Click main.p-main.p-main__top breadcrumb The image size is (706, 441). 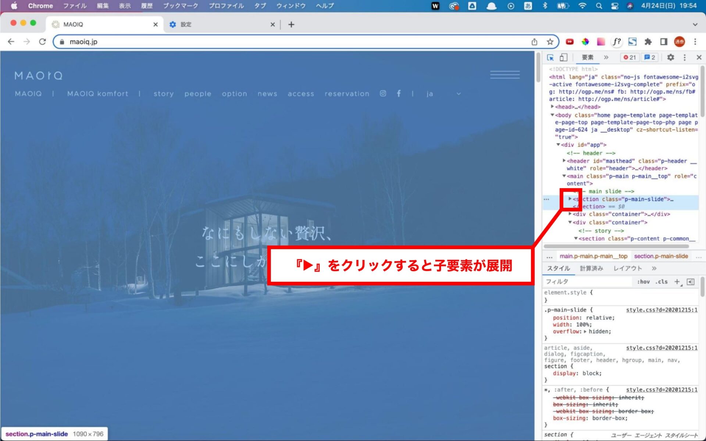coord(593,256)
